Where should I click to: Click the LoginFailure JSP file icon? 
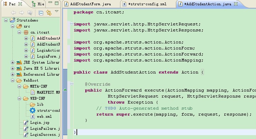pos(26,128)
